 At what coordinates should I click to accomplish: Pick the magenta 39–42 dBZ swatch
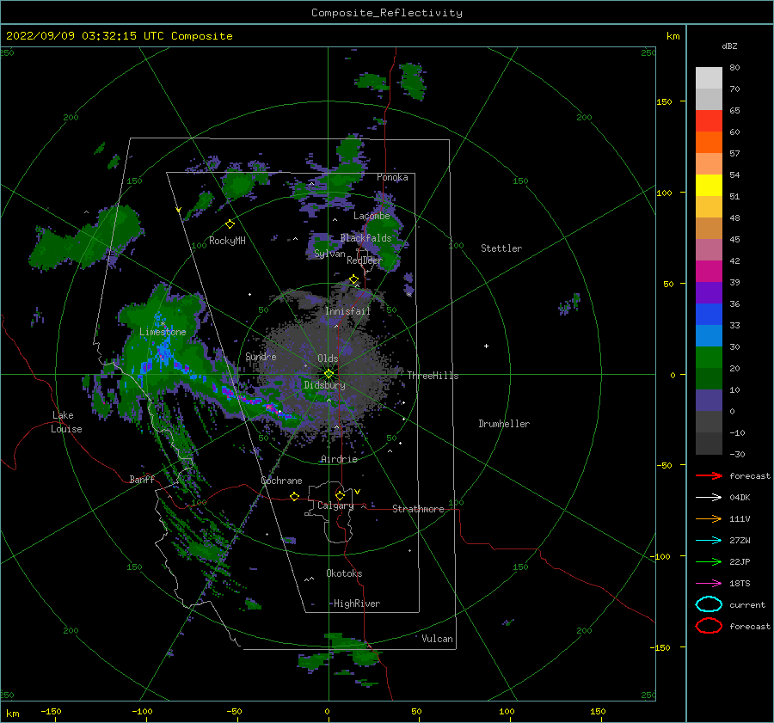tap(709, 271)
